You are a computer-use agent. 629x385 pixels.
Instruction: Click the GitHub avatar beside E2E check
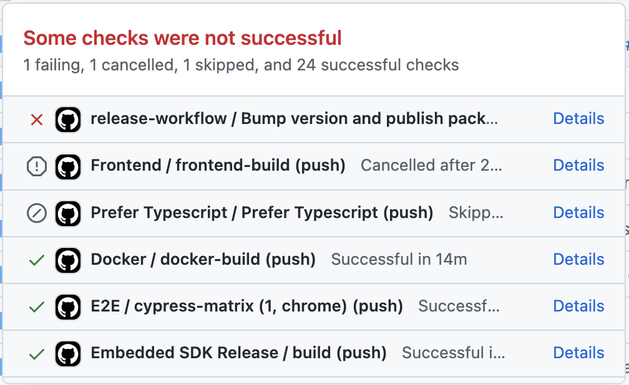68,307
